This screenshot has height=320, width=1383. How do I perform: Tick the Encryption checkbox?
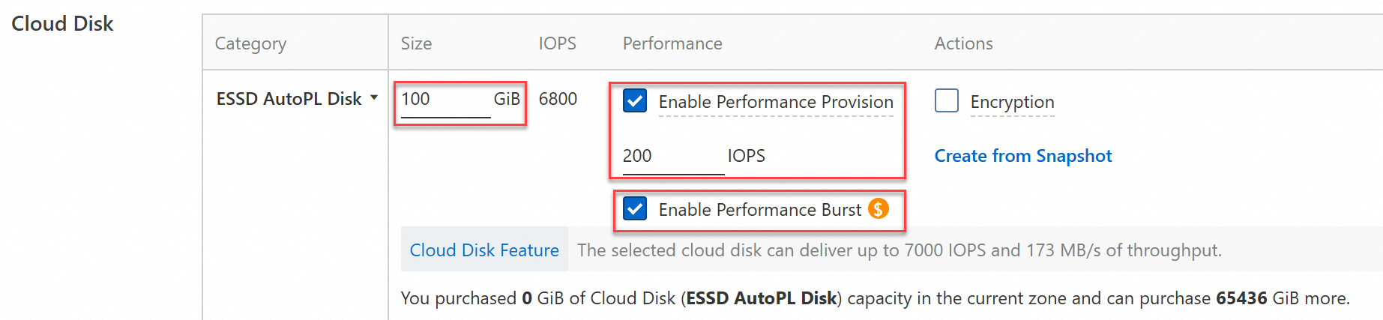point(947,100)
